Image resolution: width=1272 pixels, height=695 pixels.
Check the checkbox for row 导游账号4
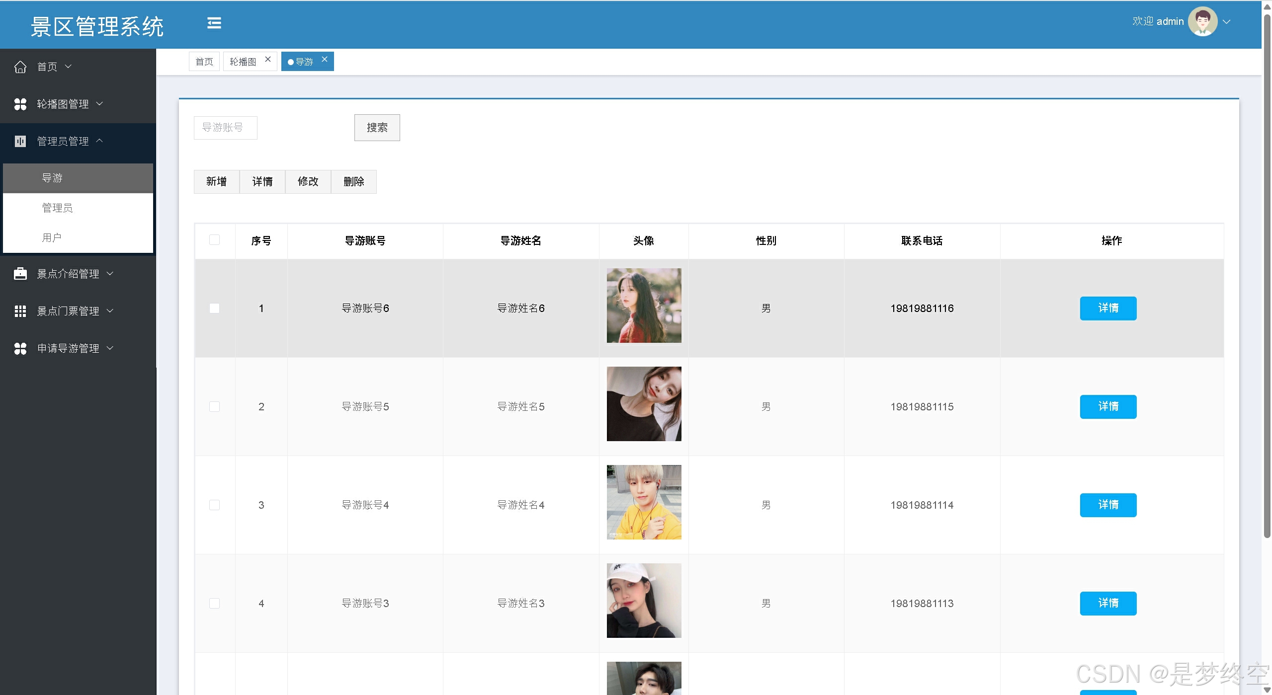(214, 505)
